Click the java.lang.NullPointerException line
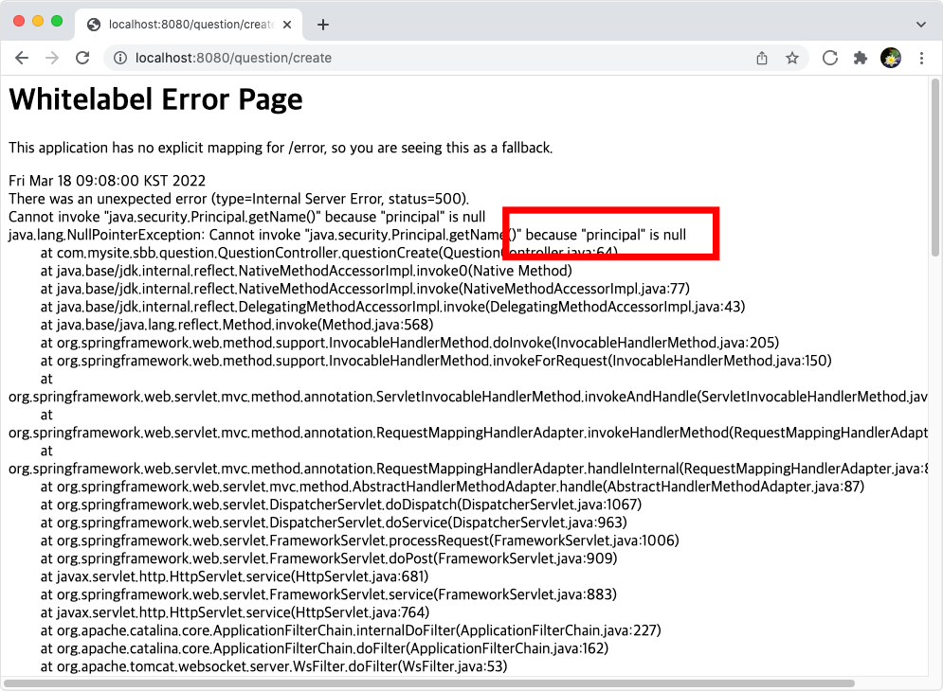The width and height of the screenshot is (943, 691). [347, 235]
